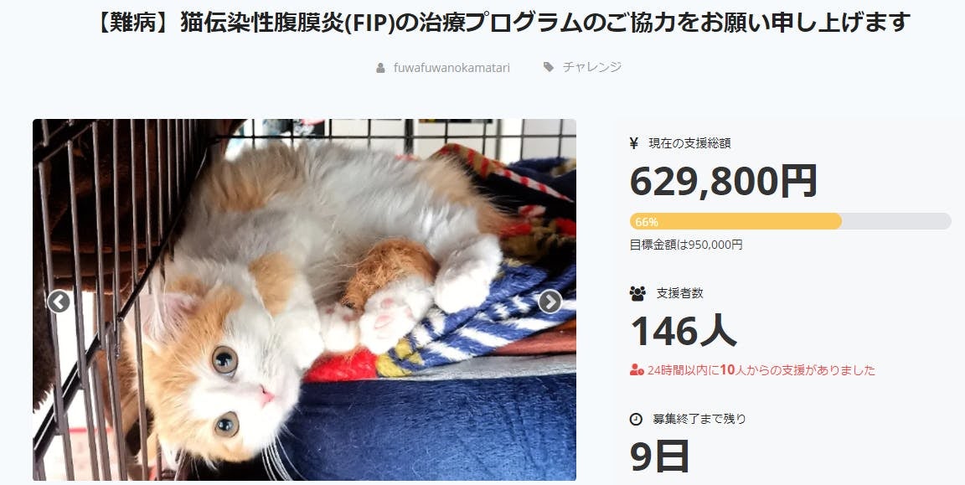965x485 pixels.
Task: Click the clock icon beside 募集終了まで残り
Action: pyautogui.click(x=636, y=419)
